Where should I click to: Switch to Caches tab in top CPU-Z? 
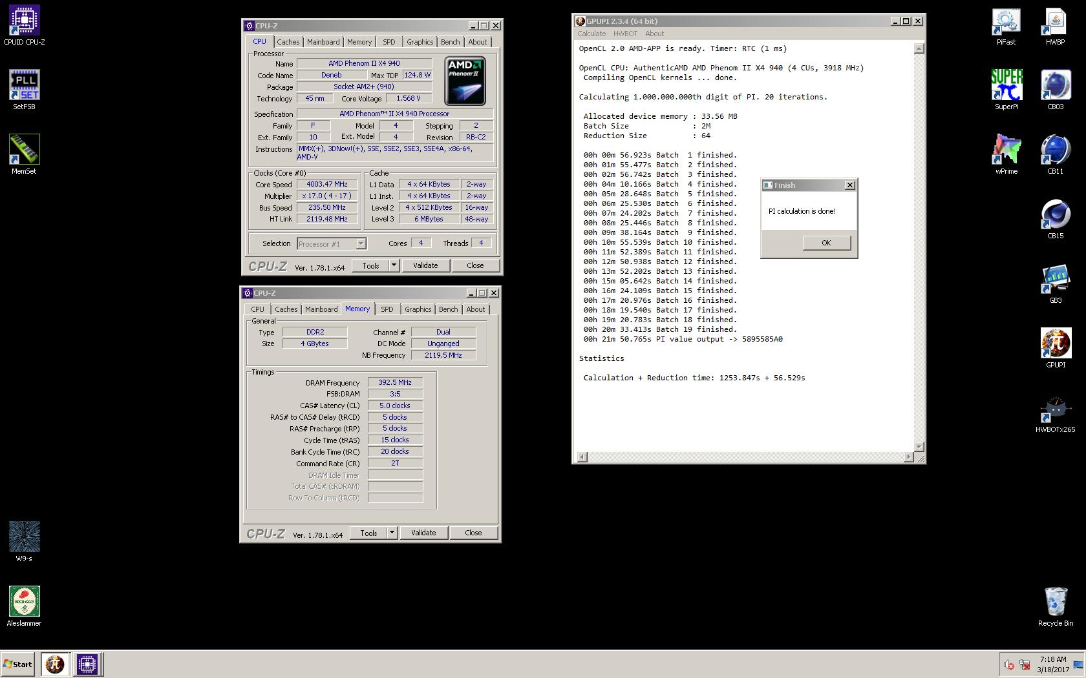(x=288, y=42)
